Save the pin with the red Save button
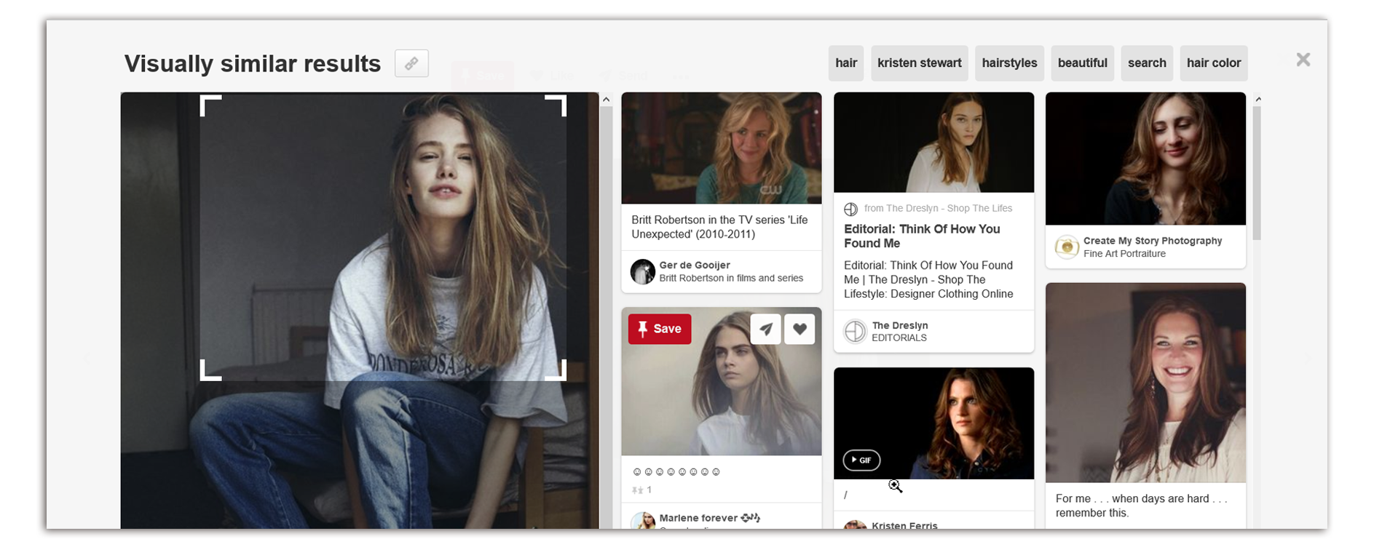Screen dimensions: 1374x547 tap(660, 329)
